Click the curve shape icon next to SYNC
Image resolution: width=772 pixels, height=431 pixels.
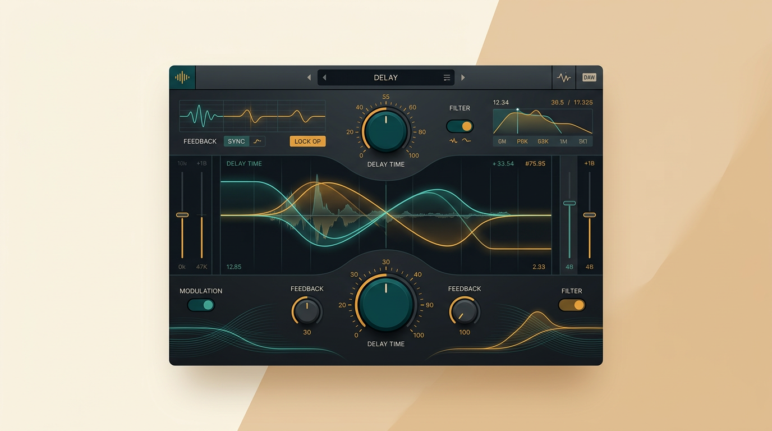coord(258,141)
